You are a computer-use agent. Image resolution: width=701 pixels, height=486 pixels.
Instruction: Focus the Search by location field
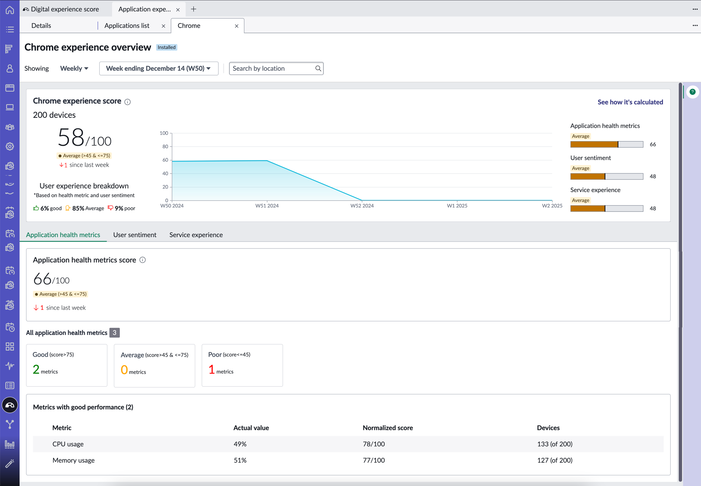(276, 68)
